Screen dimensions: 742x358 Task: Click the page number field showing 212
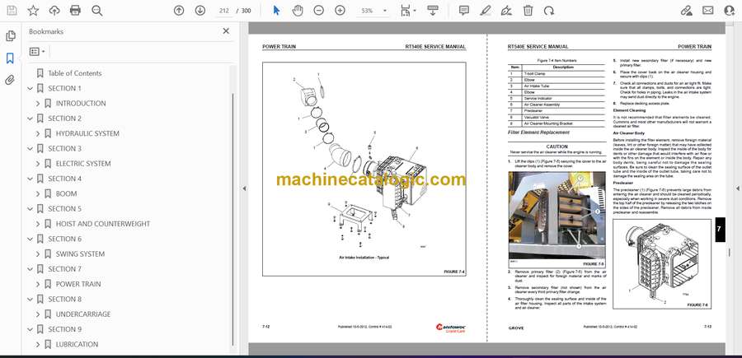224,11
